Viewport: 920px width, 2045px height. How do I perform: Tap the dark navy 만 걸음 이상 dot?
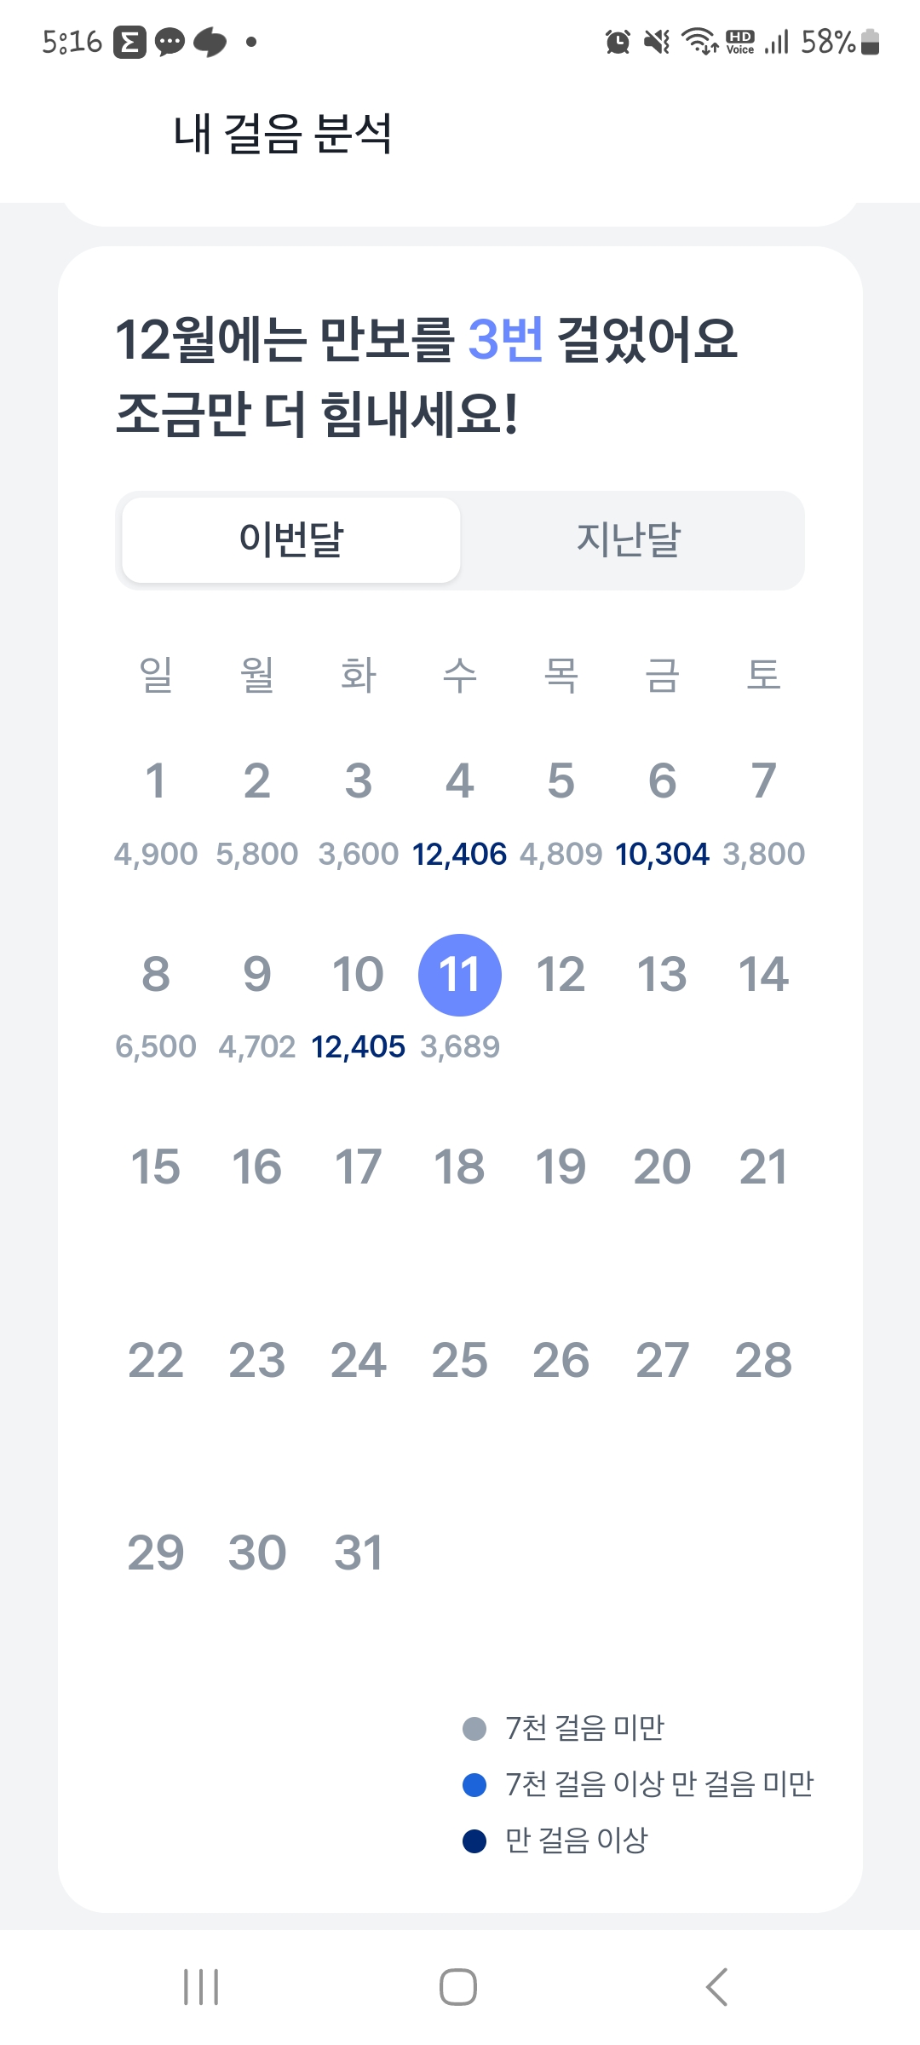click(474, 1841)
